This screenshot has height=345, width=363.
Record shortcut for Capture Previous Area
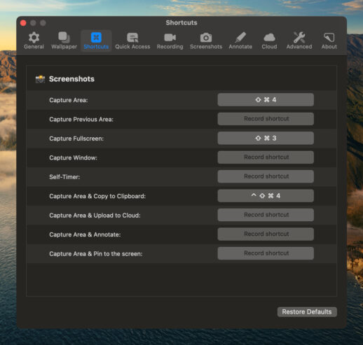click(x=266, y=119)
